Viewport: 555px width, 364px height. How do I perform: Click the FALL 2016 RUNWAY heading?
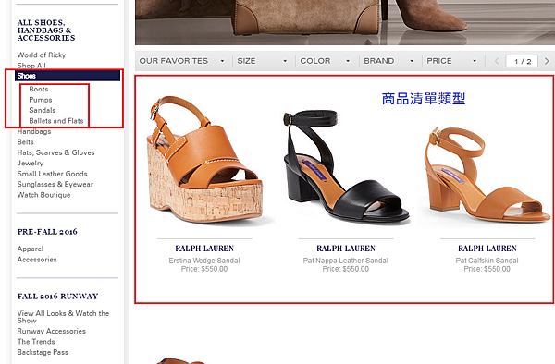(x=57, y=297)
